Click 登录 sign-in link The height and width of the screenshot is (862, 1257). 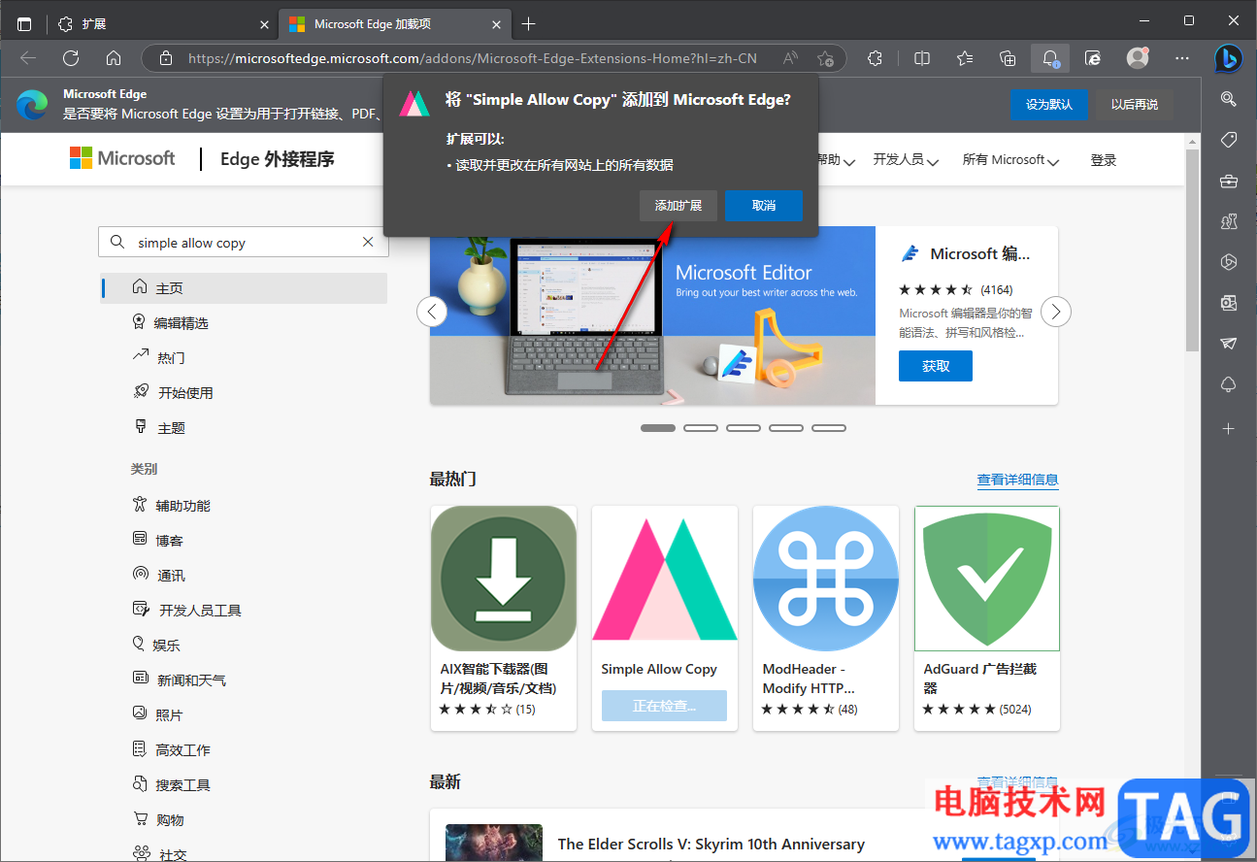click(x=1104, y=160)
